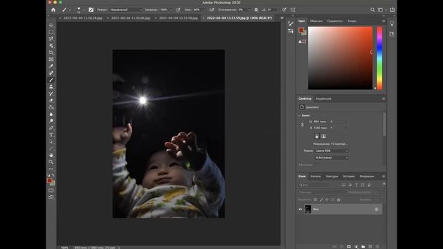The width and height of the screenshot is (443, 249).
Task: Switch to the Контуры tab
Action: click(x=332, y=176)
